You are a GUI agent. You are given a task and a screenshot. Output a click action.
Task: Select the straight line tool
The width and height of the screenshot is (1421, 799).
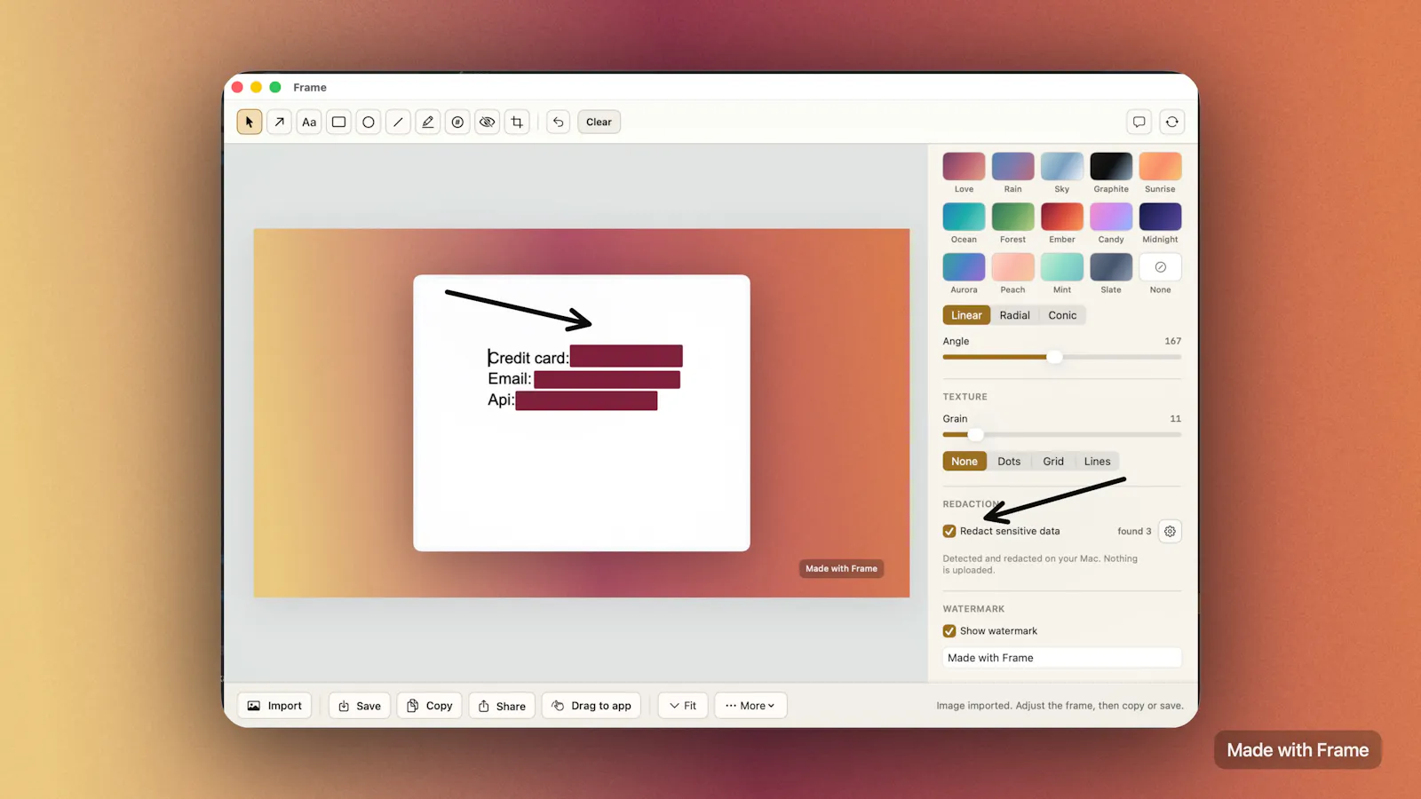[398, 122]
